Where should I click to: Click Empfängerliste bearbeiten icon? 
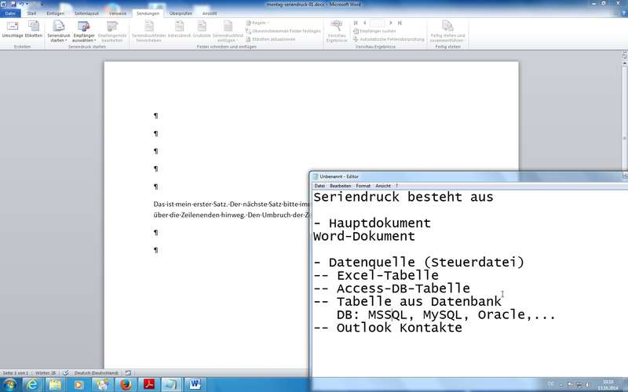[x=111, y=32]
